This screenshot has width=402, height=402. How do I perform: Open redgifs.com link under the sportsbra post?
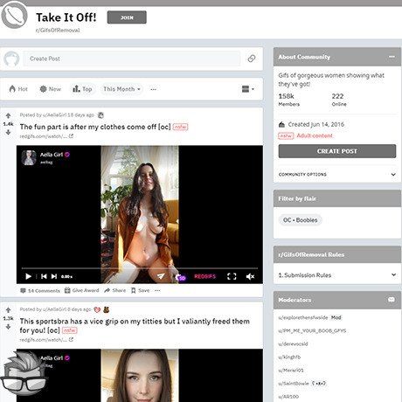pyautogui.click(x=46, y=340)
